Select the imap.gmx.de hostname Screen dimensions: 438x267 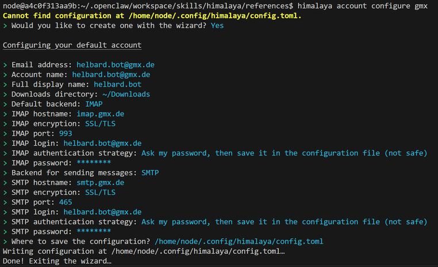click(100, 114)
